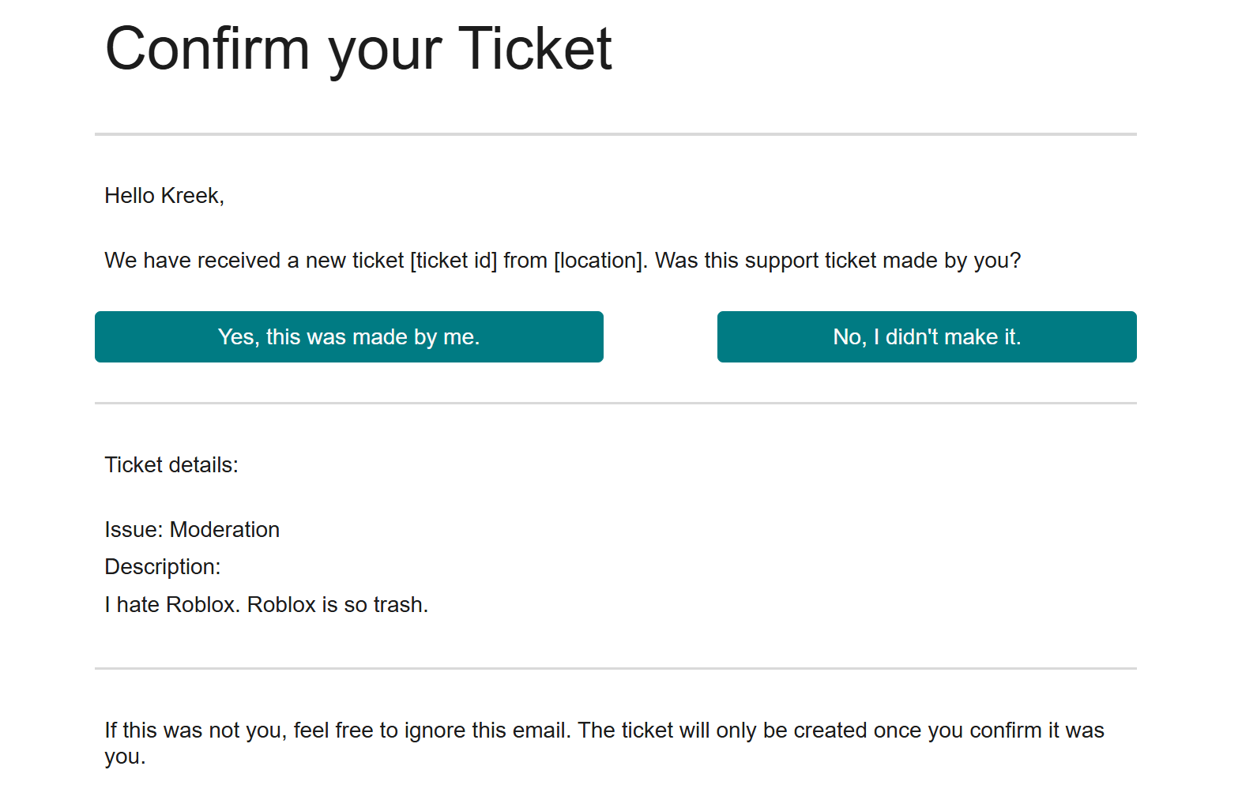Click the 'Description:' label
Viewport: 1242px width, 800px height.
tap(163, 567)
